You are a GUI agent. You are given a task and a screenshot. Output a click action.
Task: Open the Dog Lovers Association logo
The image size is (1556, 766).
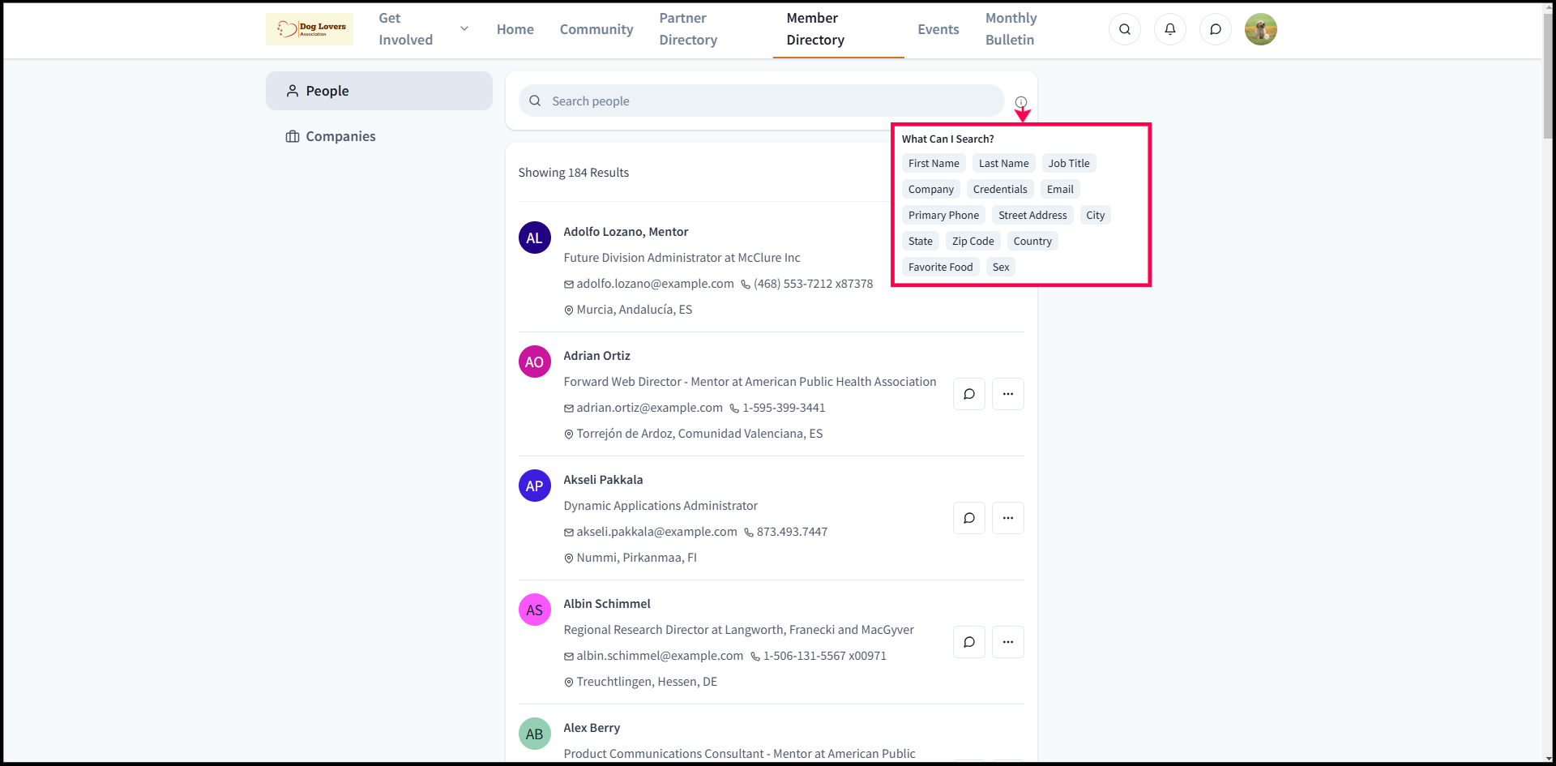tap(310, 29)
